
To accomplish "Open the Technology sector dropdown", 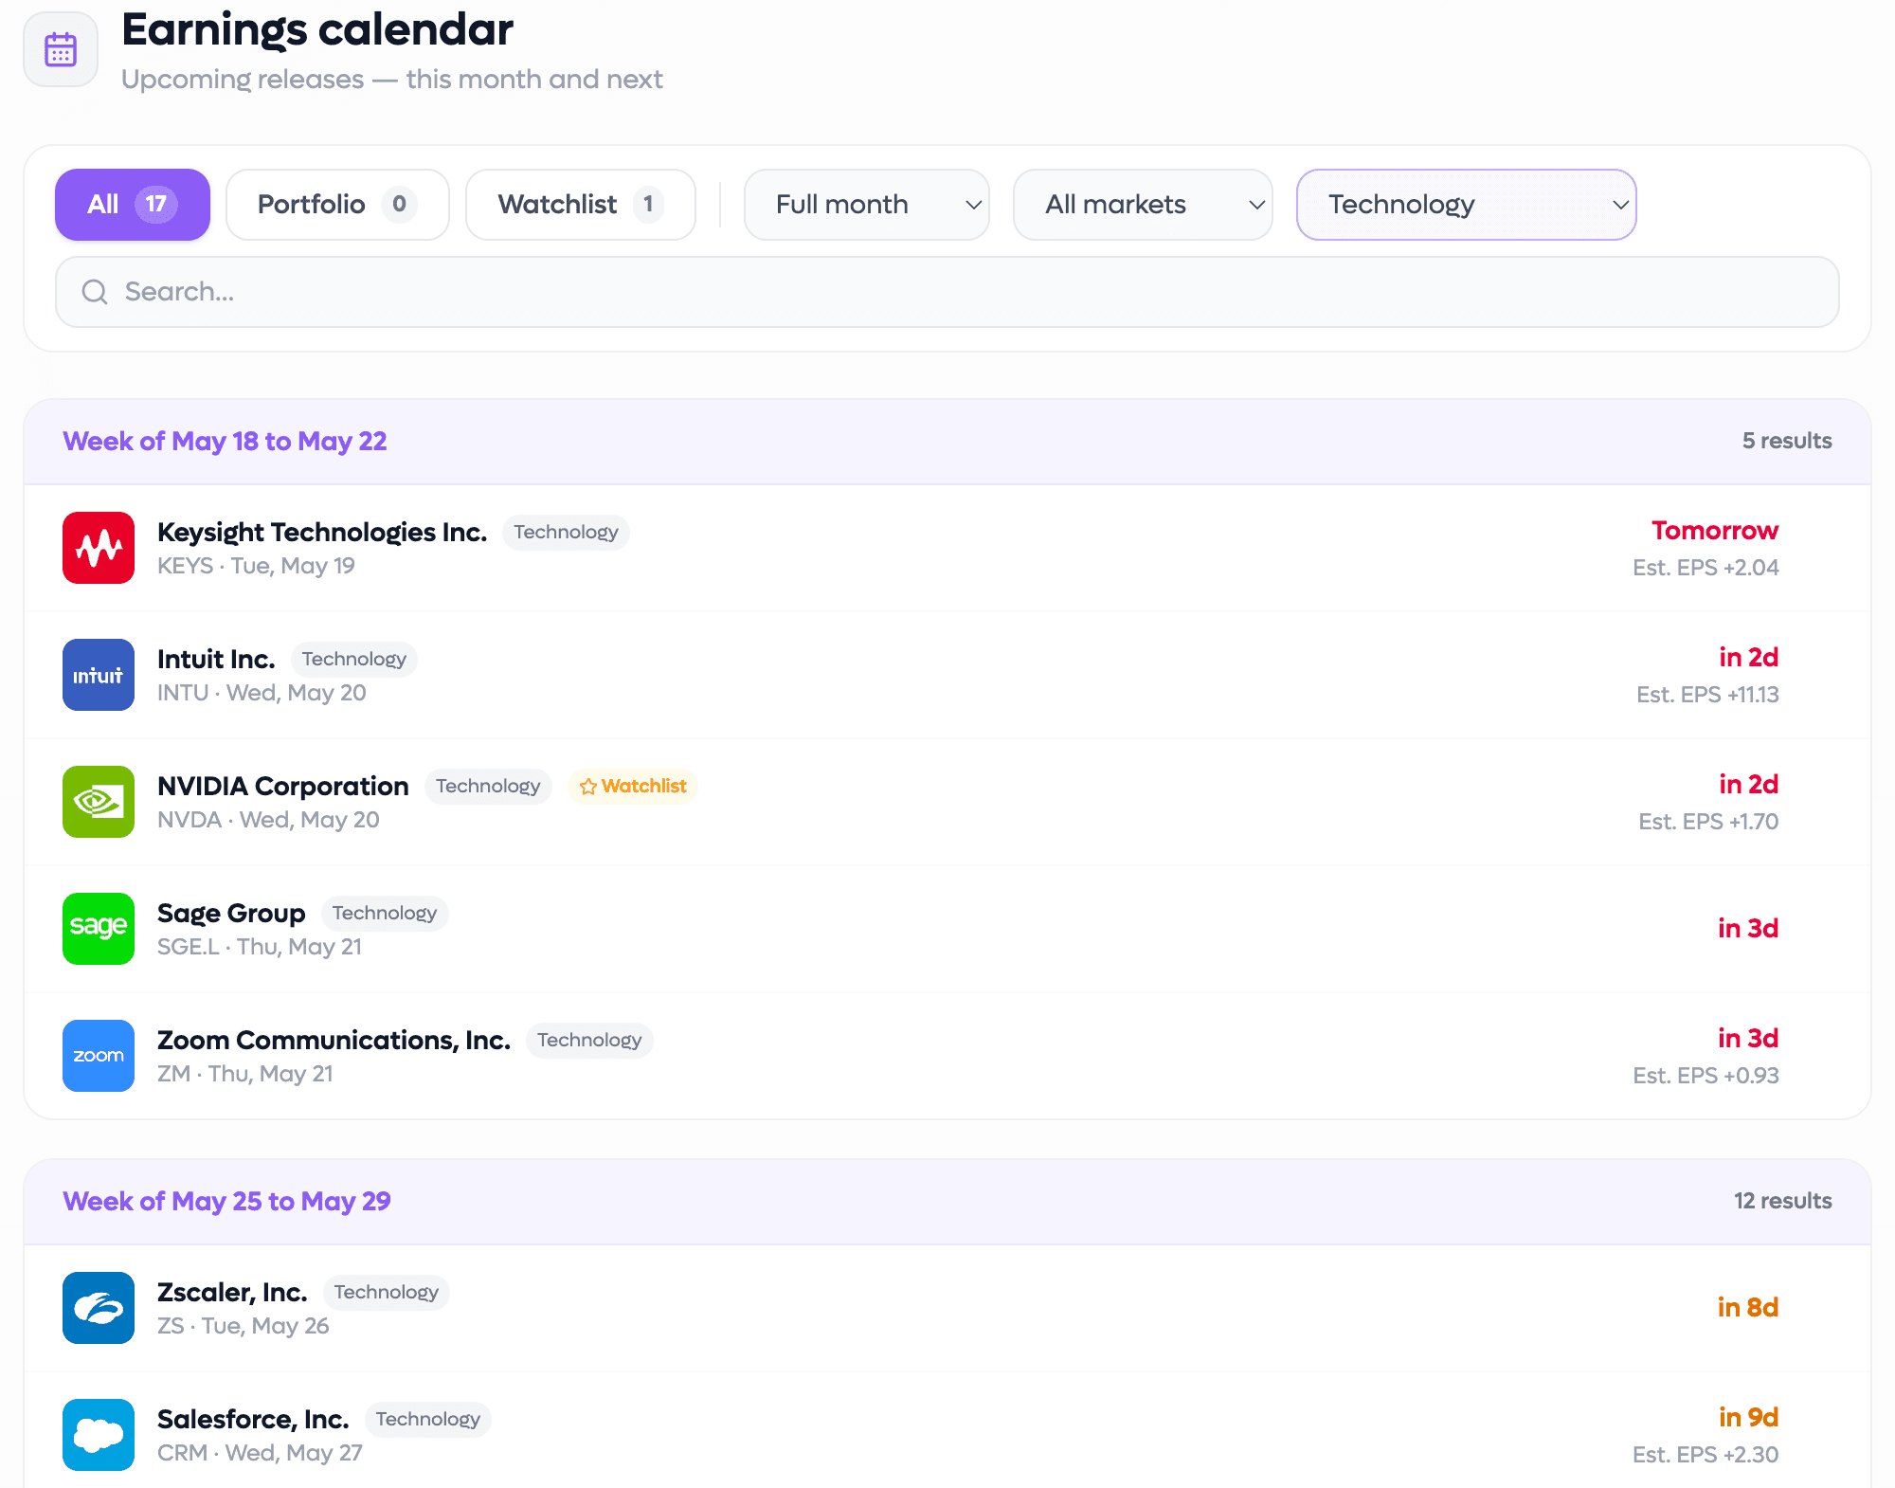I will coord(1467,205).
